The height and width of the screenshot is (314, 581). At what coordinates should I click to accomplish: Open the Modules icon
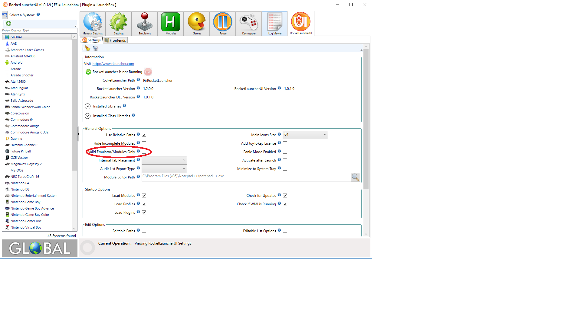171,24
